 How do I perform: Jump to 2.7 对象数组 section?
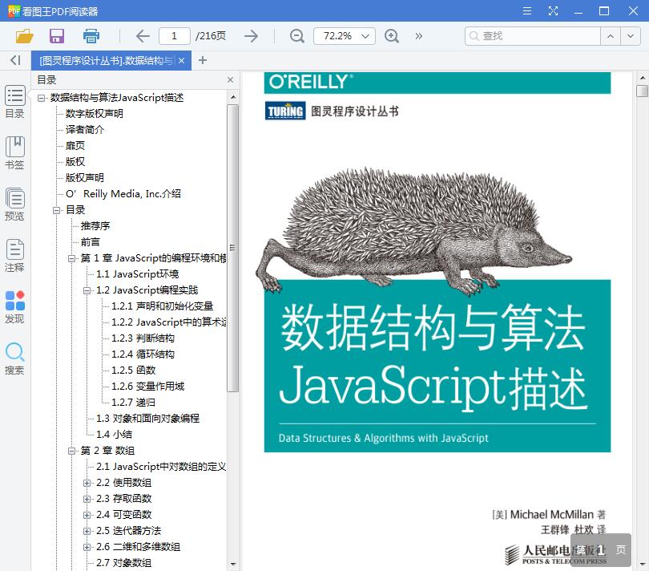(x=123, y=563)
